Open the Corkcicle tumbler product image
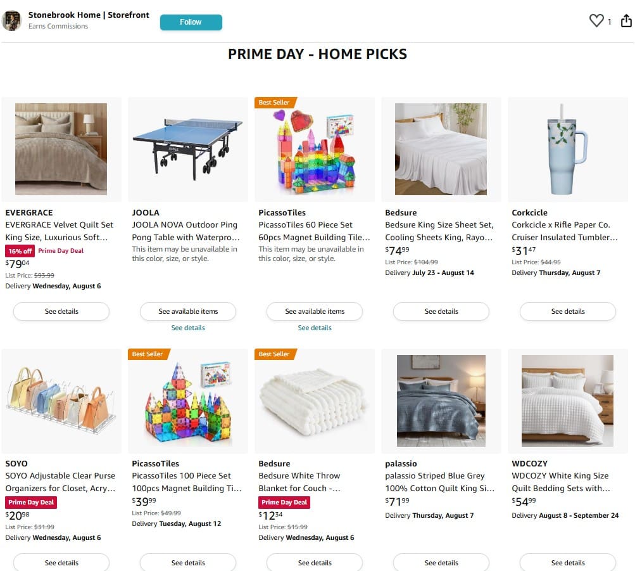 (x=568, y=149)
